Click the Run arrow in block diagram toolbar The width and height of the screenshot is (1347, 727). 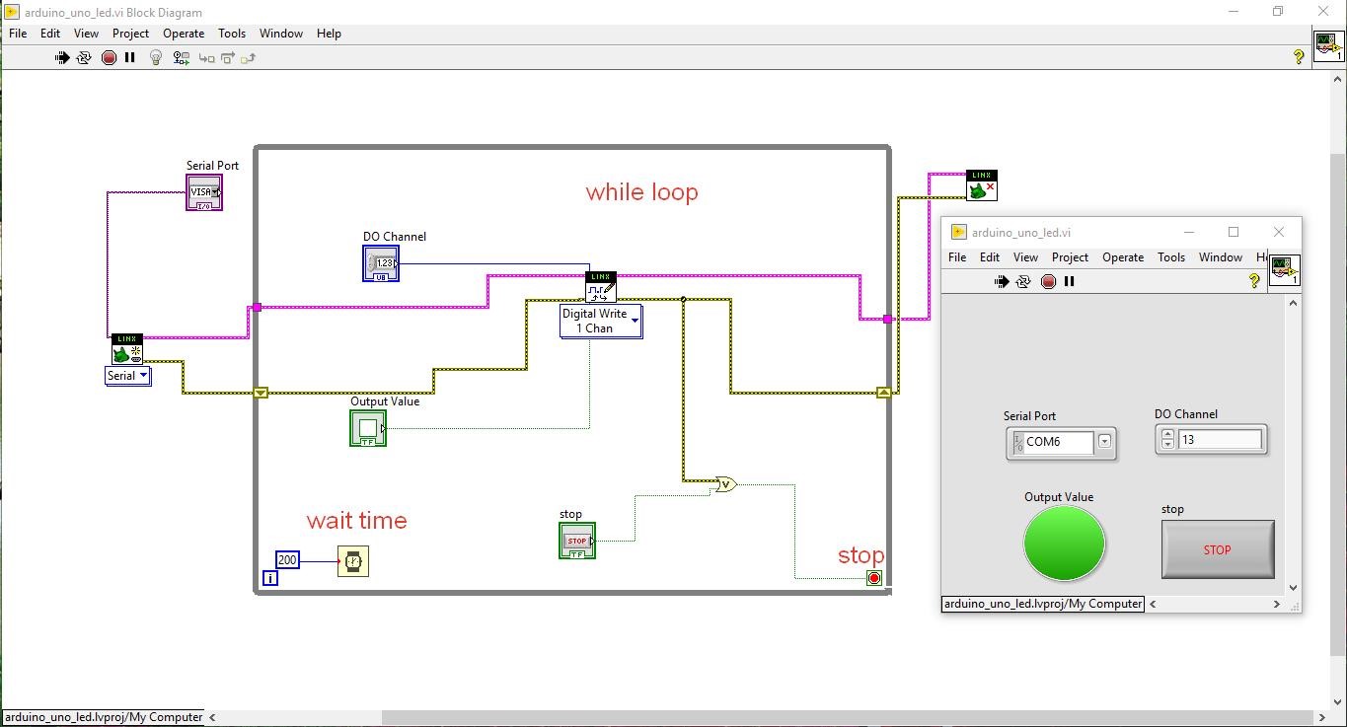point(61,58)
